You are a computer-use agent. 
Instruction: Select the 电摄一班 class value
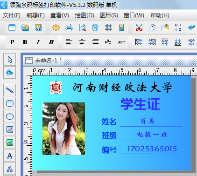(152, 135)
